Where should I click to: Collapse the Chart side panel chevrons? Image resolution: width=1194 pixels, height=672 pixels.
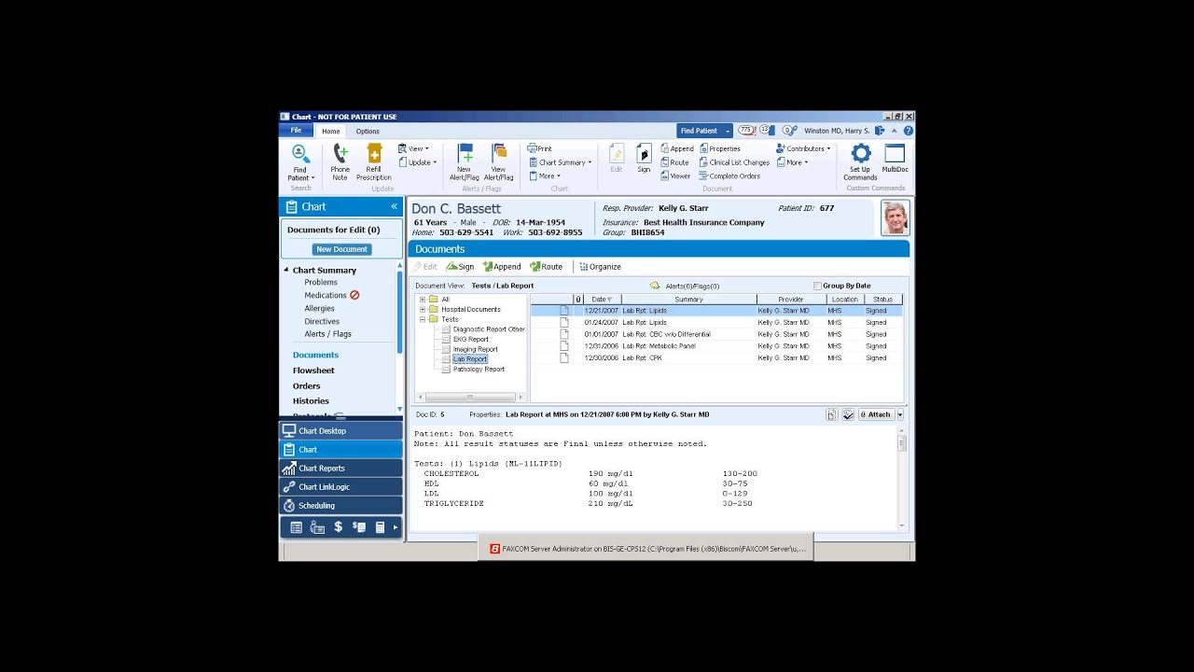(394, 206)
